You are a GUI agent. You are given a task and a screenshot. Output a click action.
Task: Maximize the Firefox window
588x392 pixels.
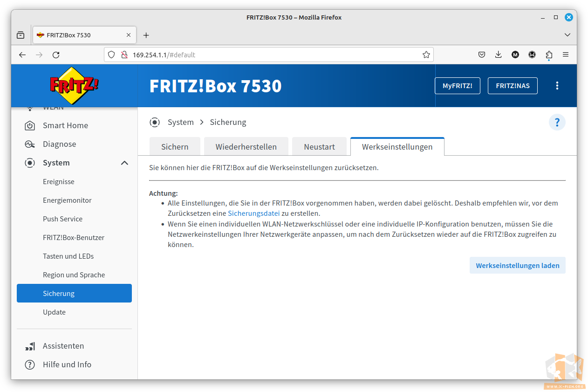point(556,17)
